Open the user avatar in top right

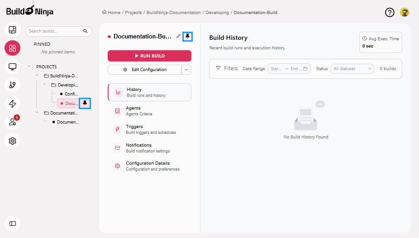[x=405, y=12]
